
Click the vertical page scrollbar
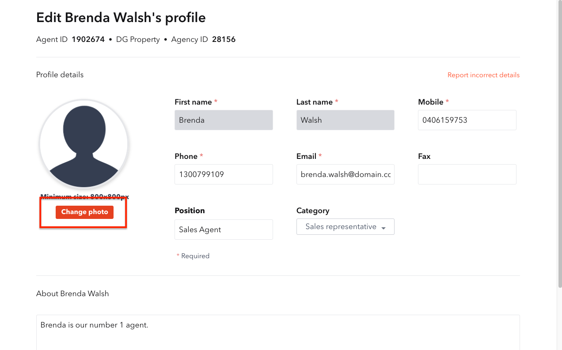point(560,143)
